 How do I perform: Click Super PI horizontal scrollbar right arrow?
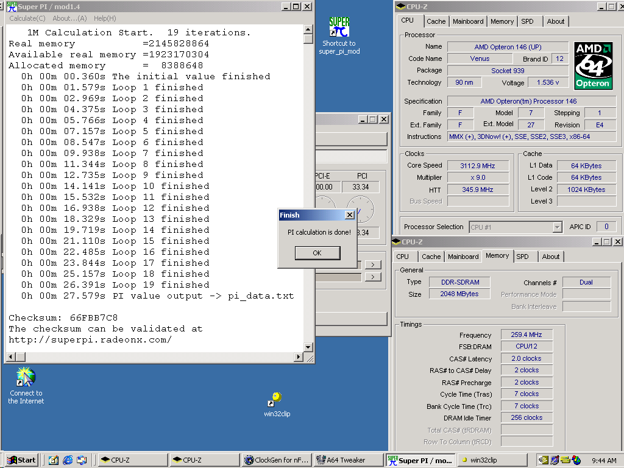click(299, 357)
